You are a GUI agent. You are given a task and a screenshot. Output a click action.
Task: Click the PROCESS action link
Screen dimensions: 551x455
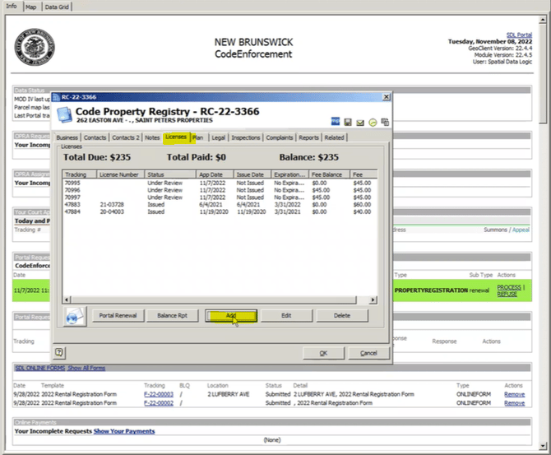[x=509, y=287]
